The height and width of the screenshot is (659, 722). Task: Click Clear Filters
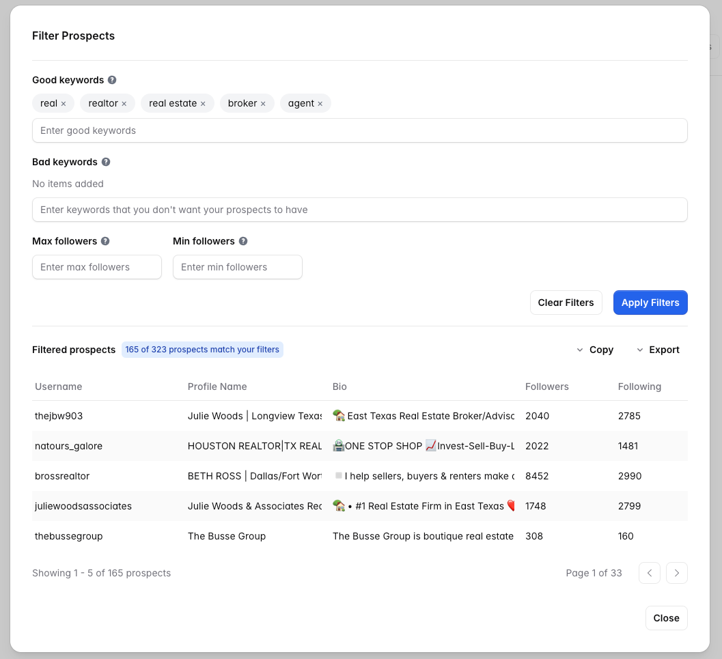pos(566,303)
